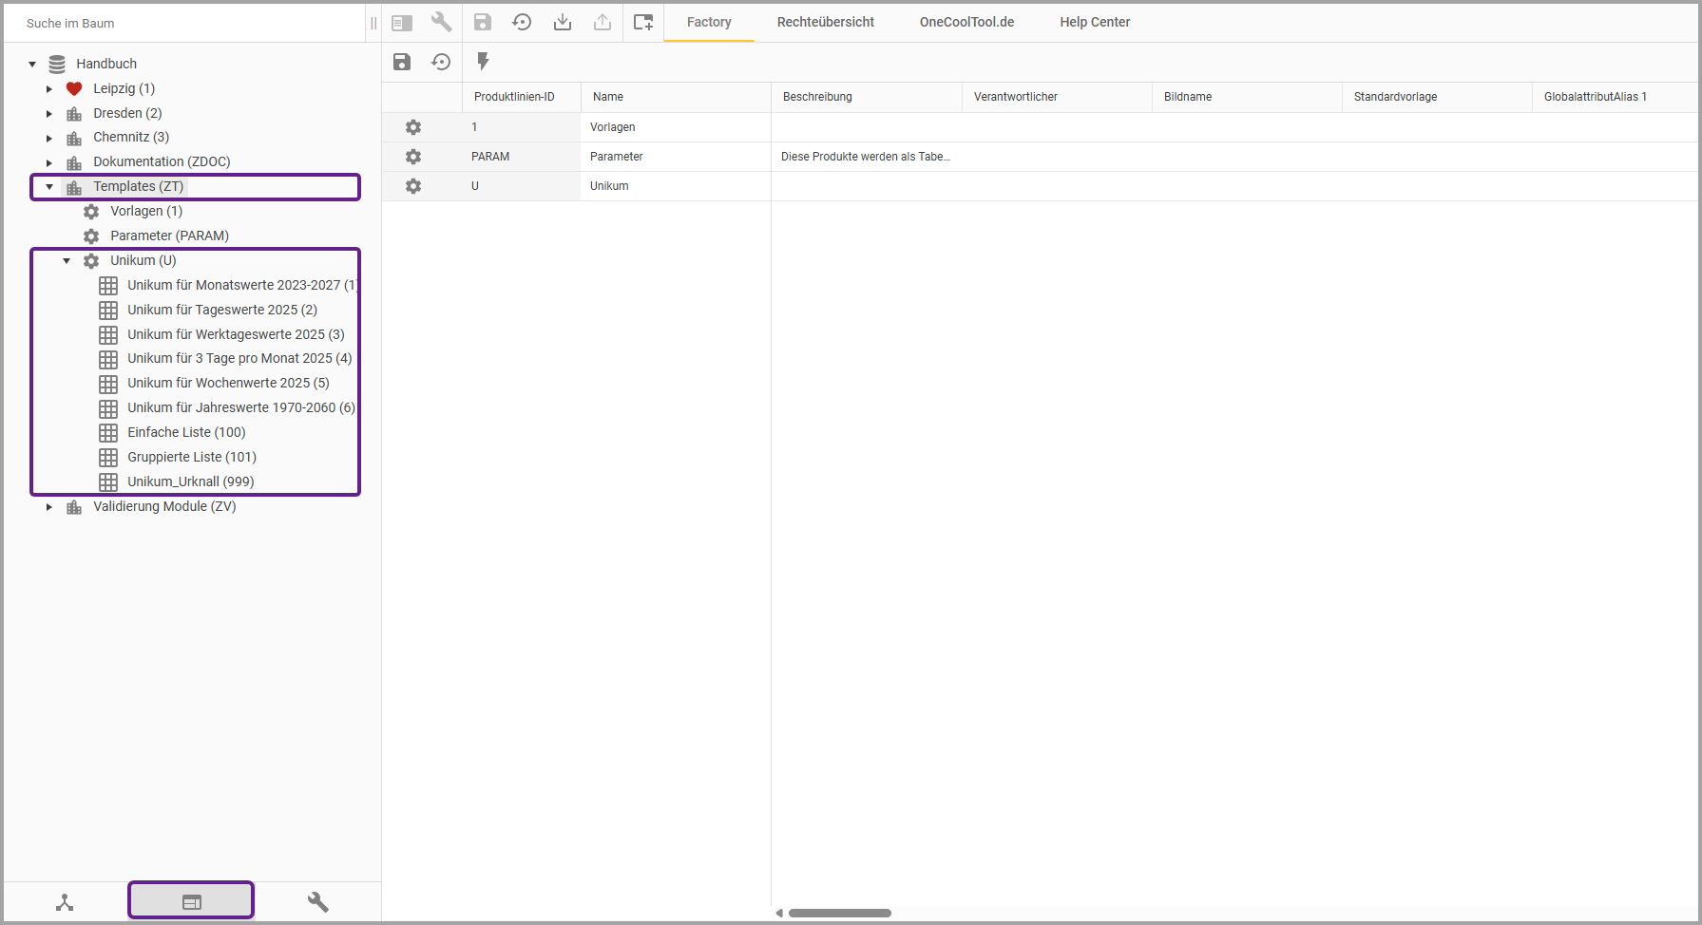Click the wrench icon at bottom left
This screenshot has width=1702, height=925.
tap(317, 902)
